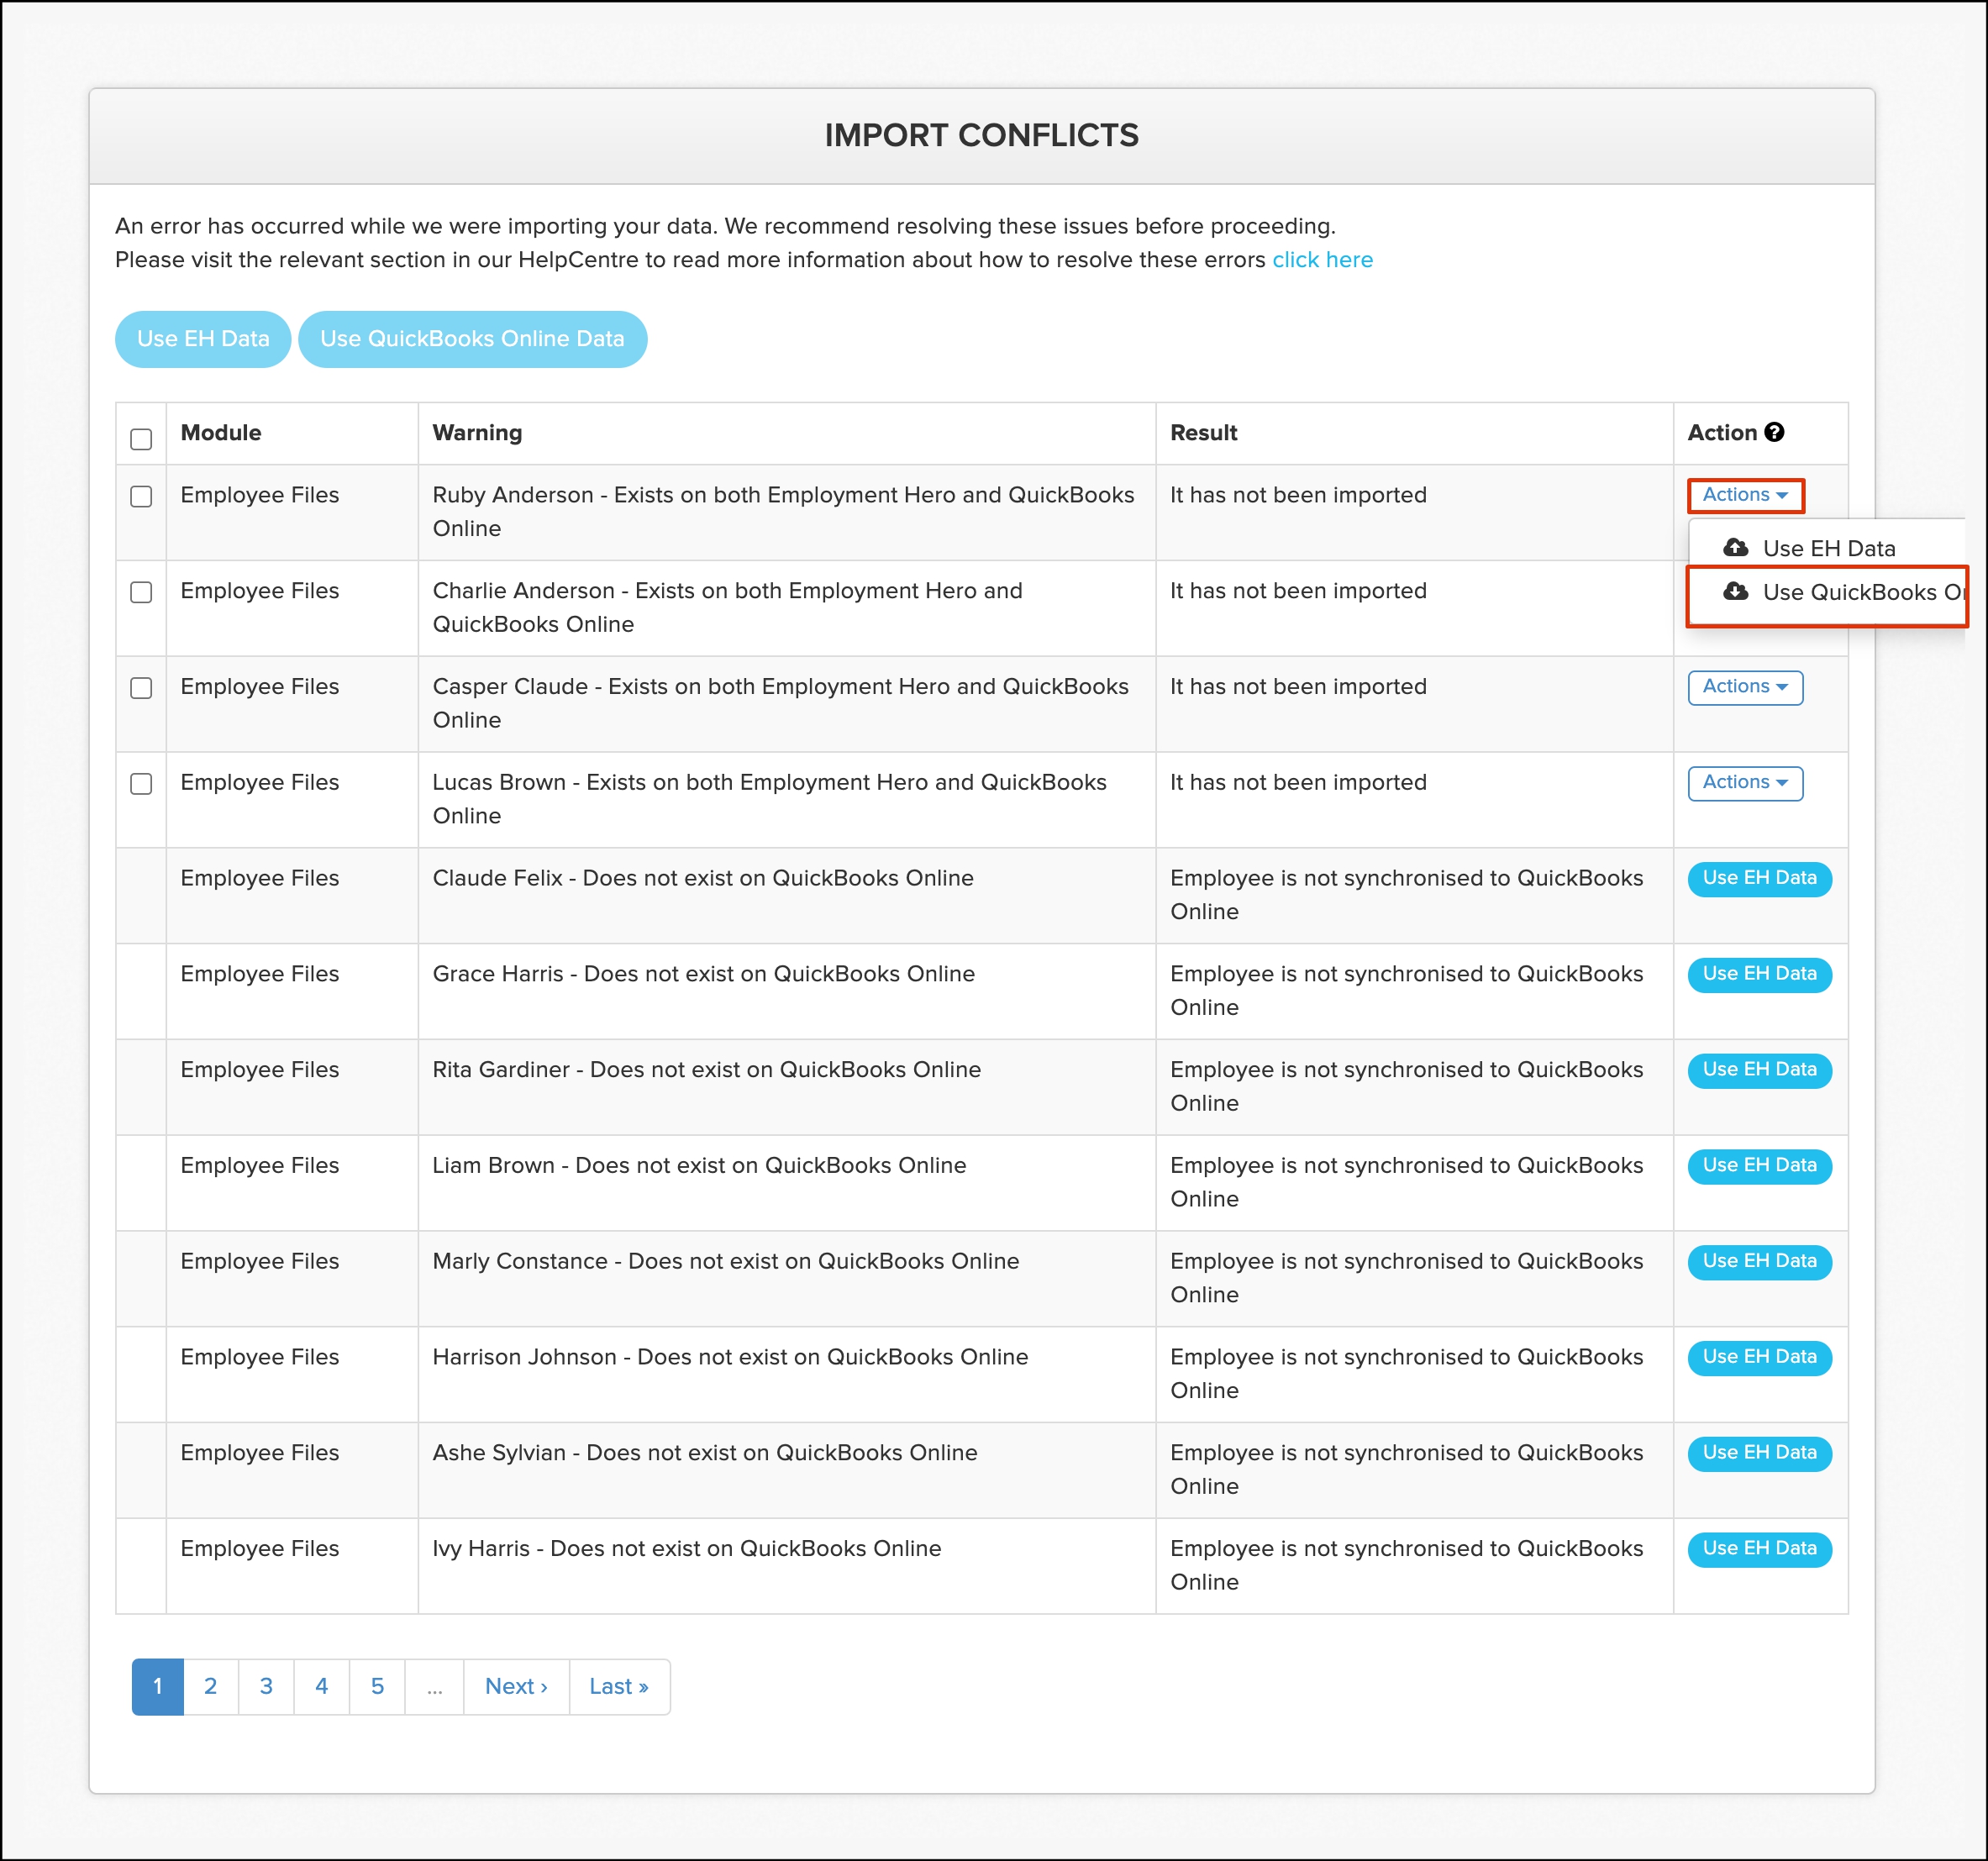Click the top Use EH Data button
Screen dimensions: 1988x1861
click(203, 339)
